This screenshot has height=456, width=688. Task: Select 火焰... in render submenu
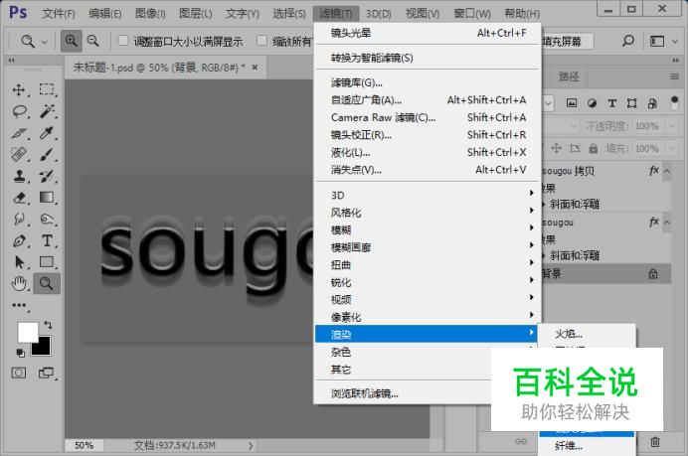pyautogui.click(x=587, y=334)
